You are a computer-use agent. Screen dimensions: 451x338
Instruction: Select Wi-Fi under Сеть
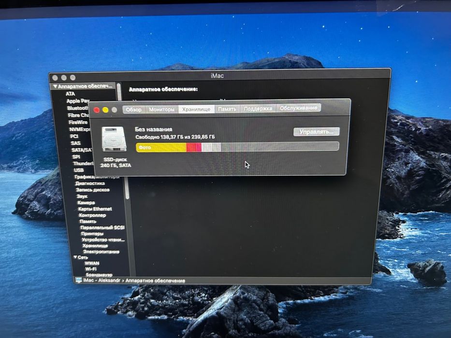coord(90,269)
